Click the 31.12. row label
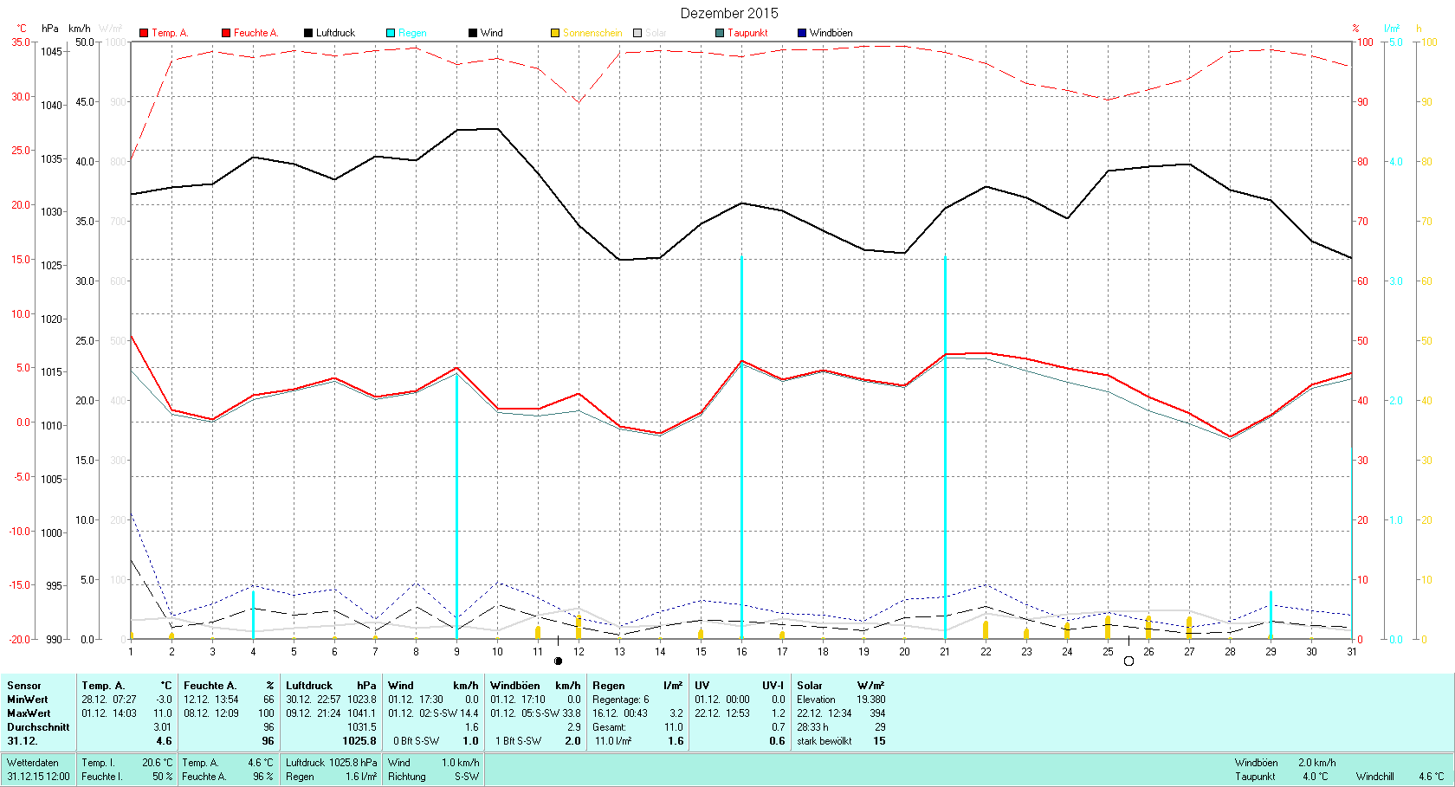This screenshot has width=1455, height=787. (22, 741)
